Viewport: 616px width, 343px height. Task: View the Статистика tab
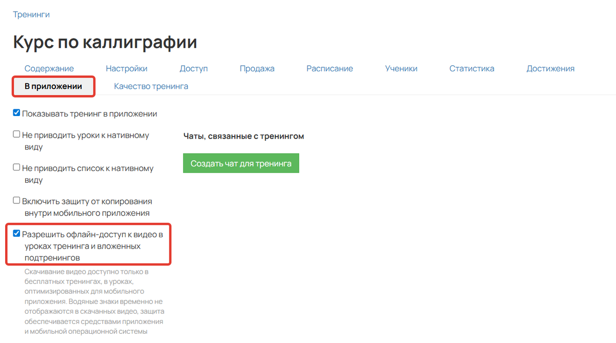(x=472, y=68)
